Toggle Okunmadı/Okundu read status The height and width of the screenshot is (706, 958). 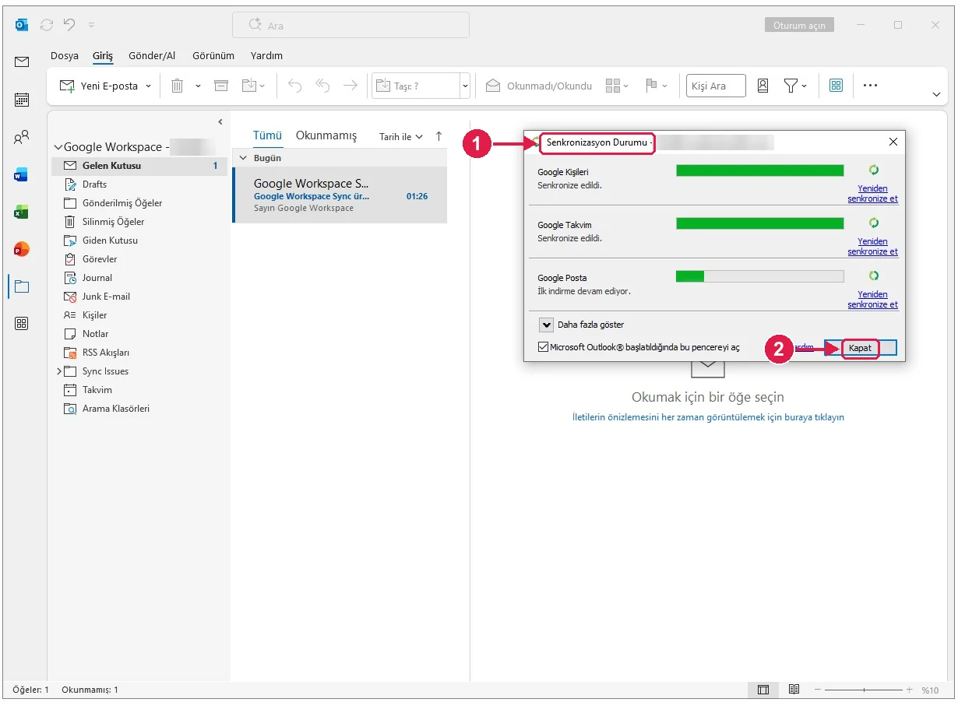point(539,86)
